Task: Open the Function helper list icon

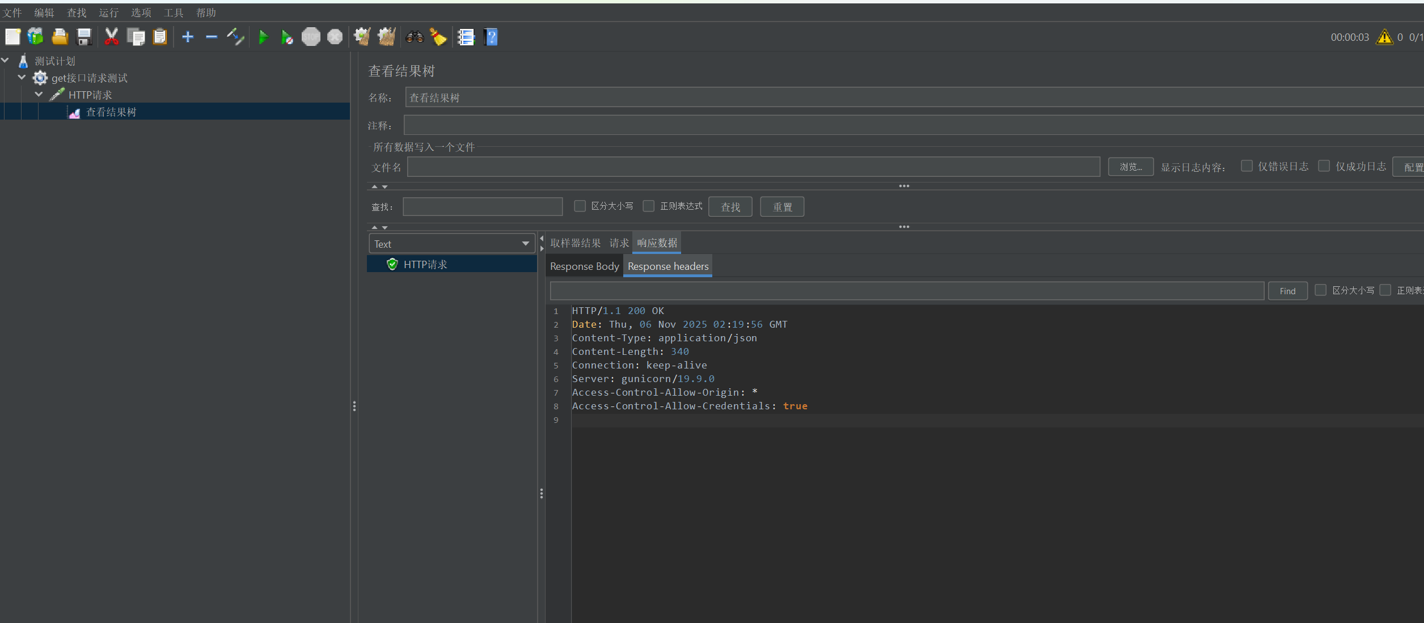Action: tap(466, 37)
